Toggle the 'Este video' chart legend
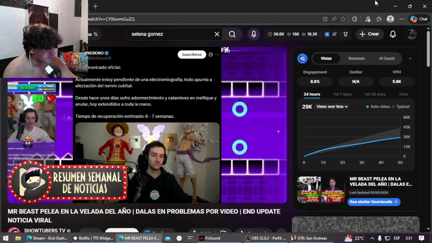Screen dimensions: 432x243 [378, 107]
